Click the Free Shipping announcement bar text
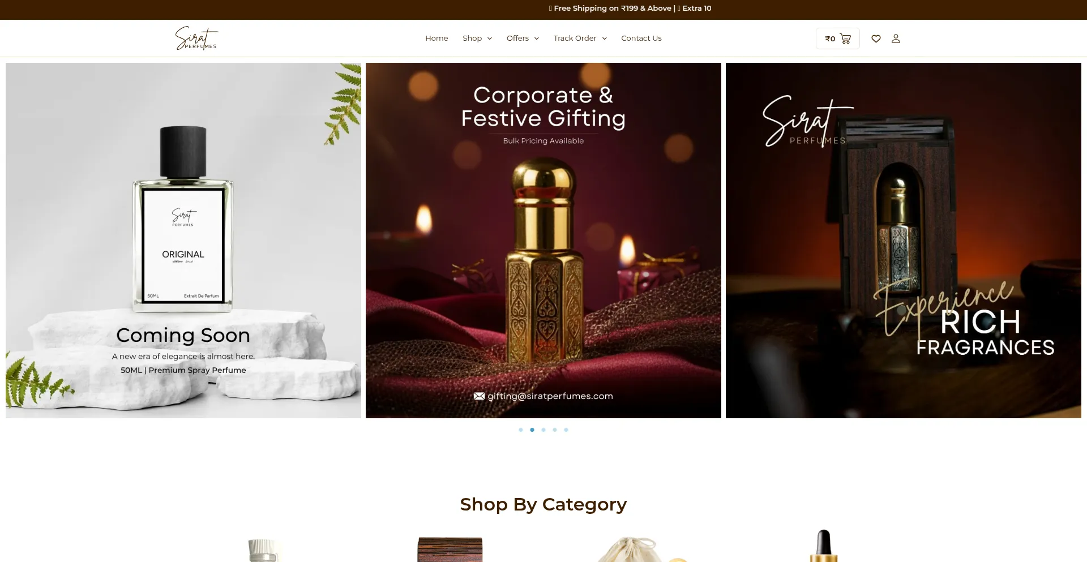The width and height of the screenshot is (1087, 562). 630,8
